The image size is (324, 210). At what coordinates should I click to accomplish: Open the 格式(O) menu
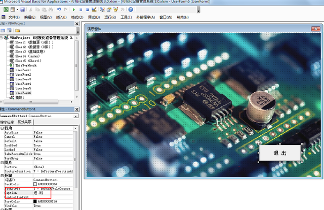77,17
